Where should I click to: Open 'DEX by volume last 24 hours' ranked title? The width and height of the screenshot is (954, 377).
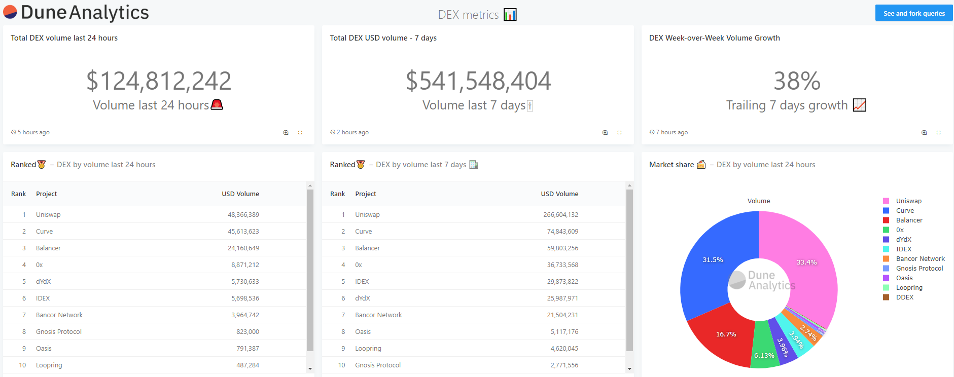(106, 165)
